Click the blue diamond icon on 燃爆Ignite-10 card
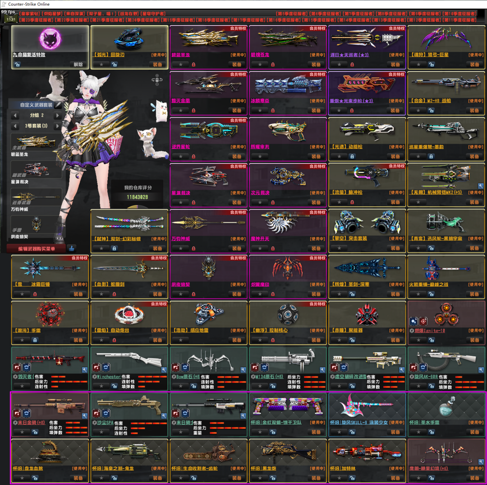 413,321
